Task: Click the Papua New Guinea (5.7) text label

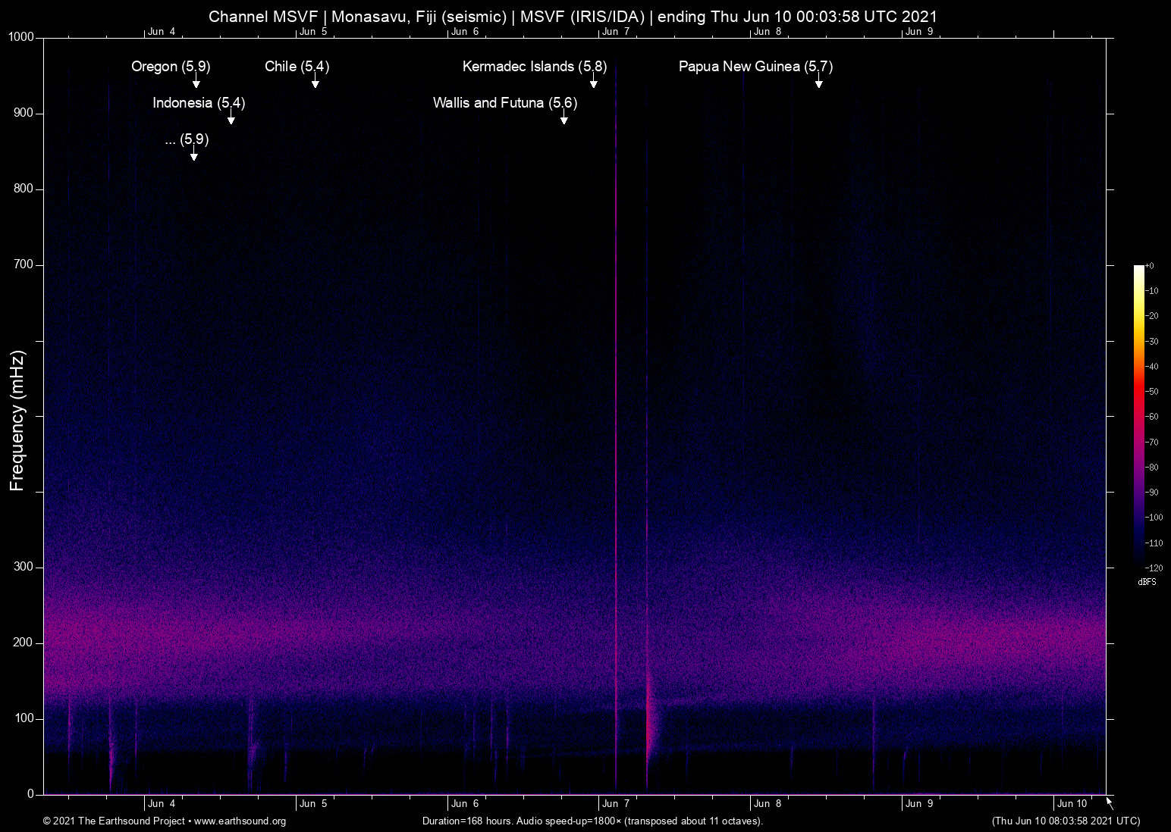Action: click(x=755, y=67)
